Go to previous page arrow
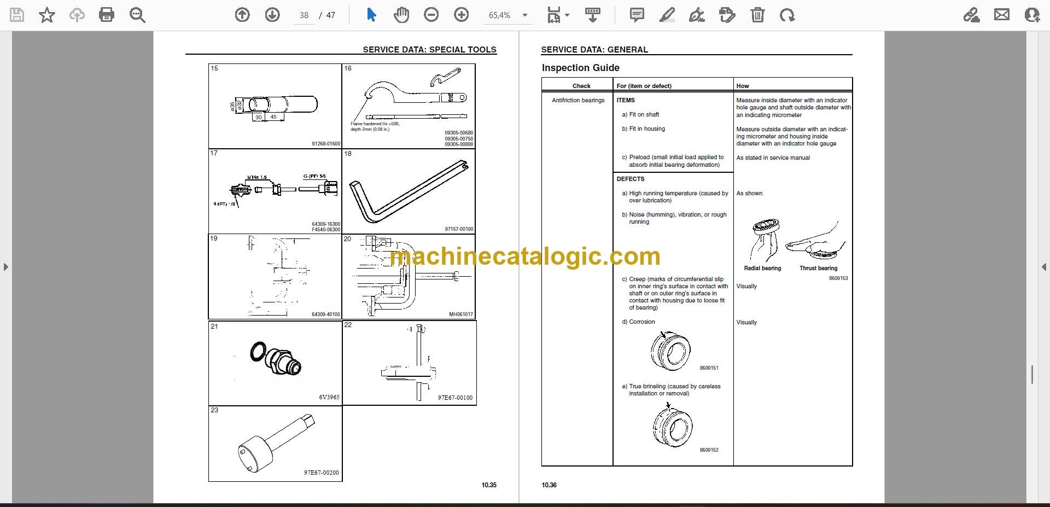Image resolution: width=1050 pixels, height=507 pixels. click(x=242, y=15)
